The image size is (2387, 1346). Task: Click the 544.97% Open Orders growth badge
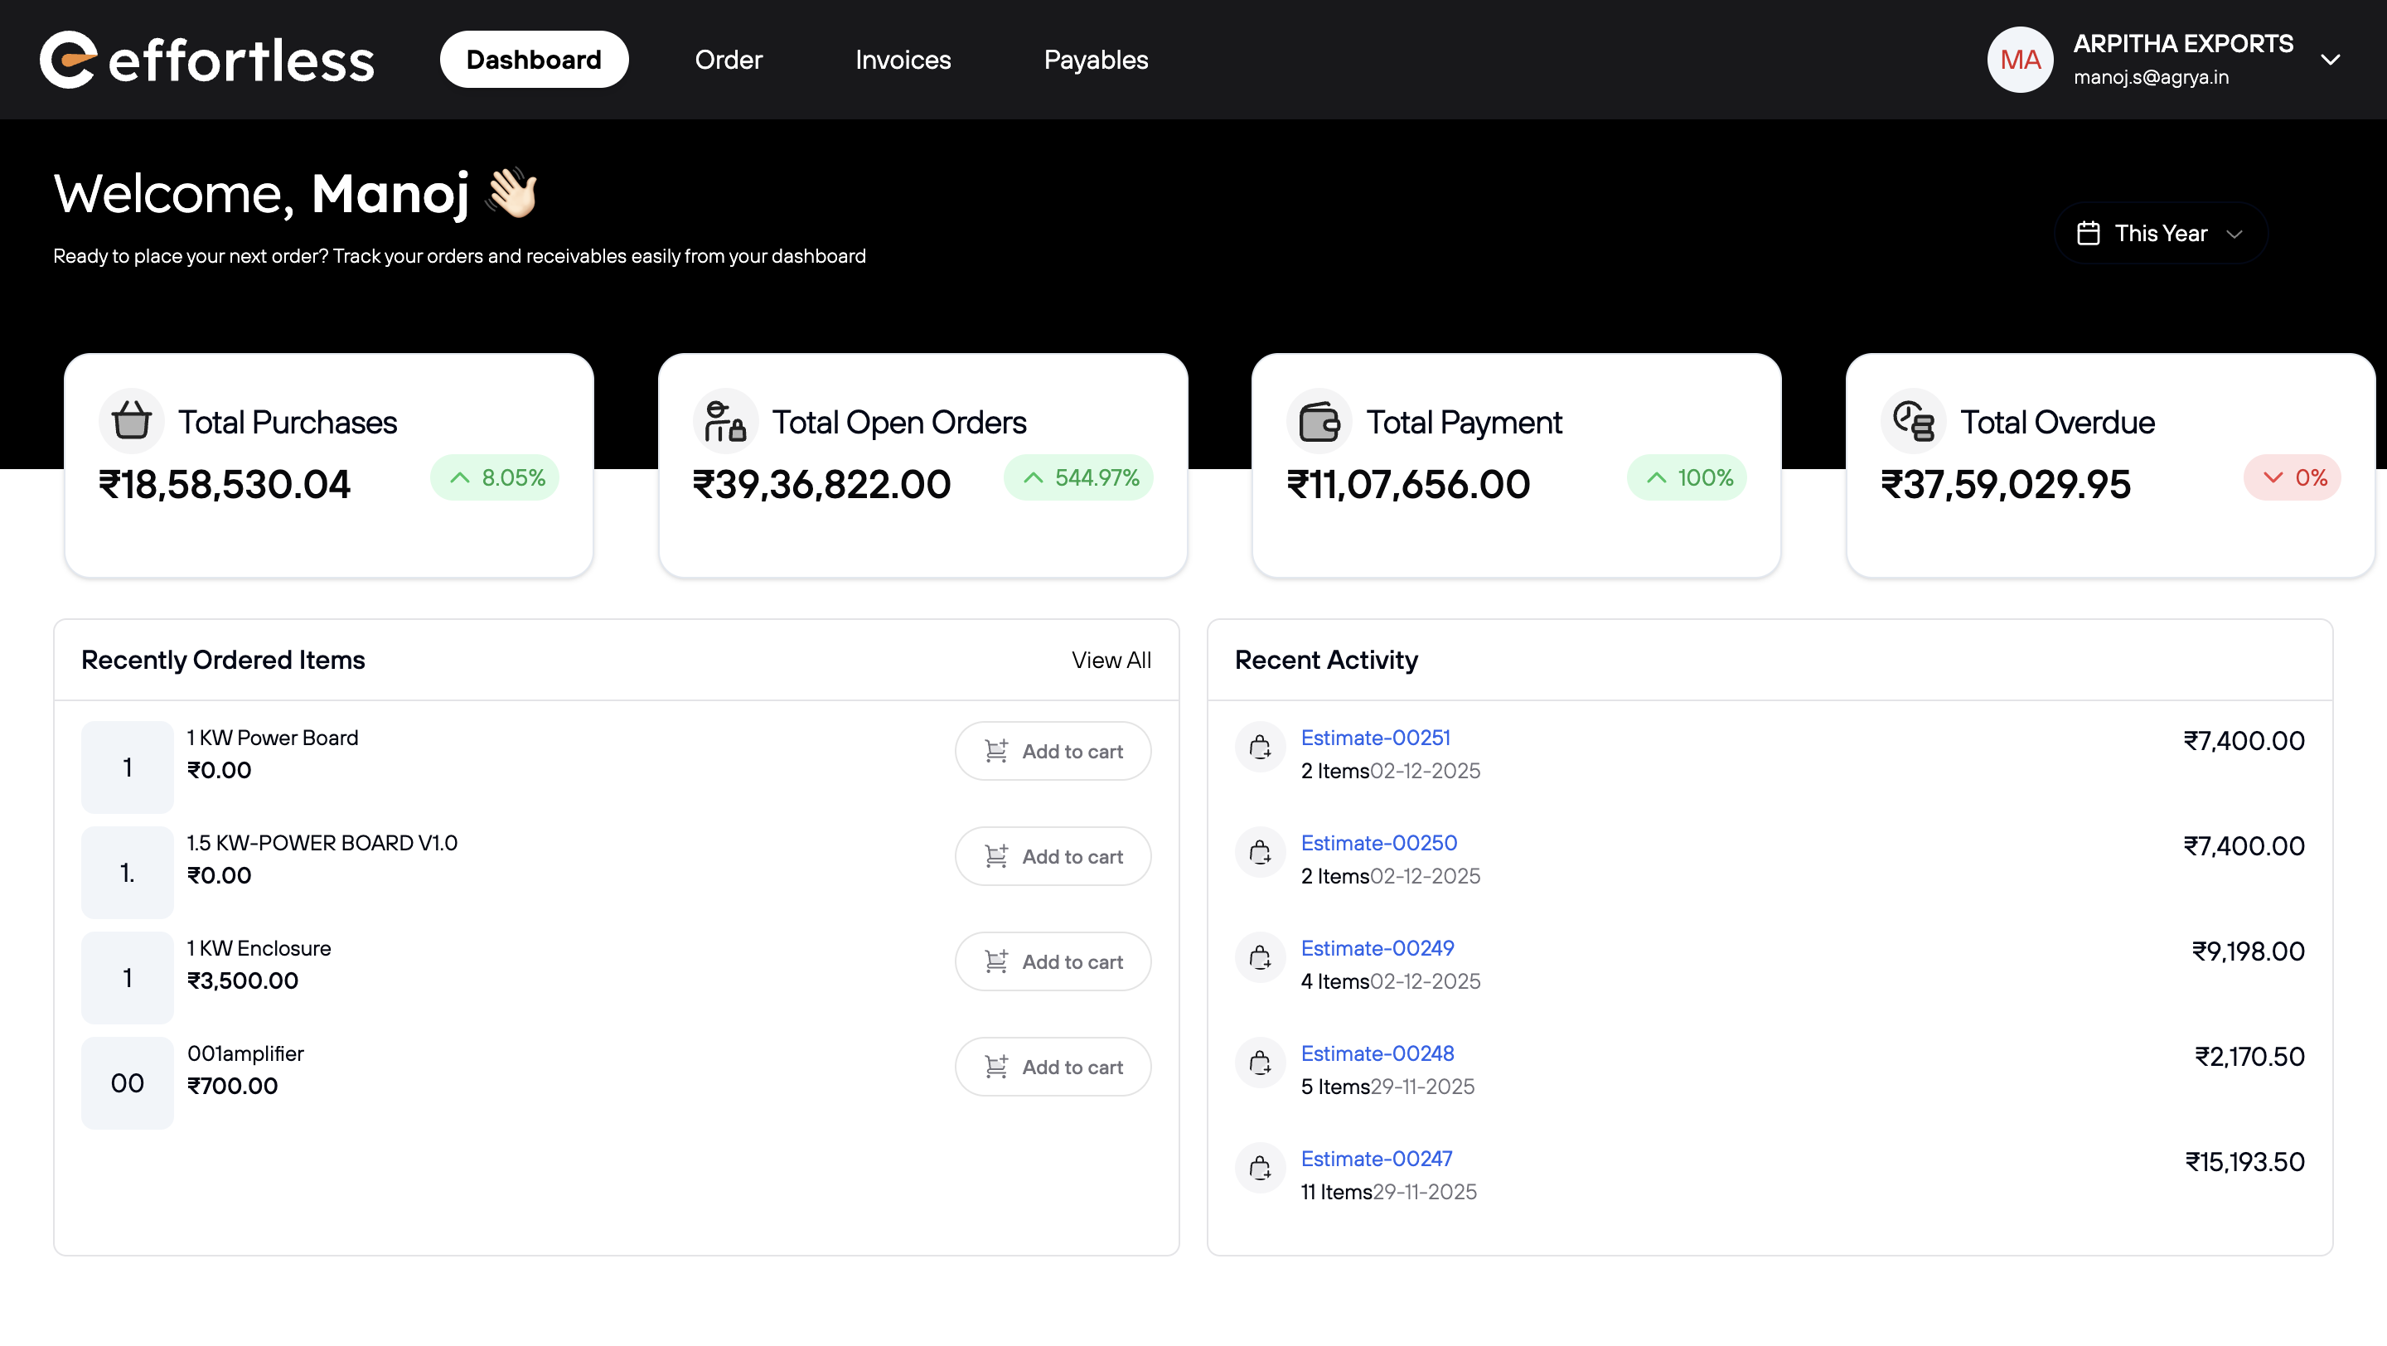pos(1078,477)
